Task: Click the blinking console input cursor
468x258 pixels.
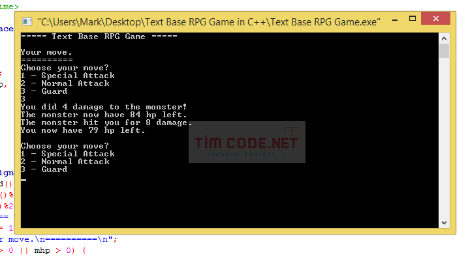Action: click(23, 180)
